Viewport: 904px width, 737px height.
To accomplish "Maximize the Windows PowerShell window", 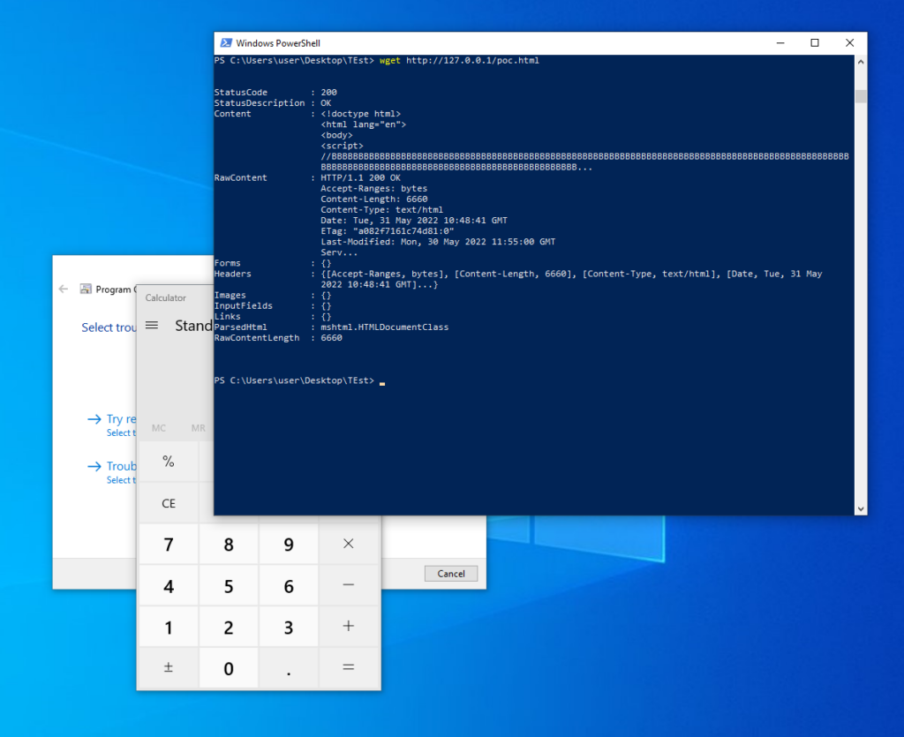I will tap(815, 43).
